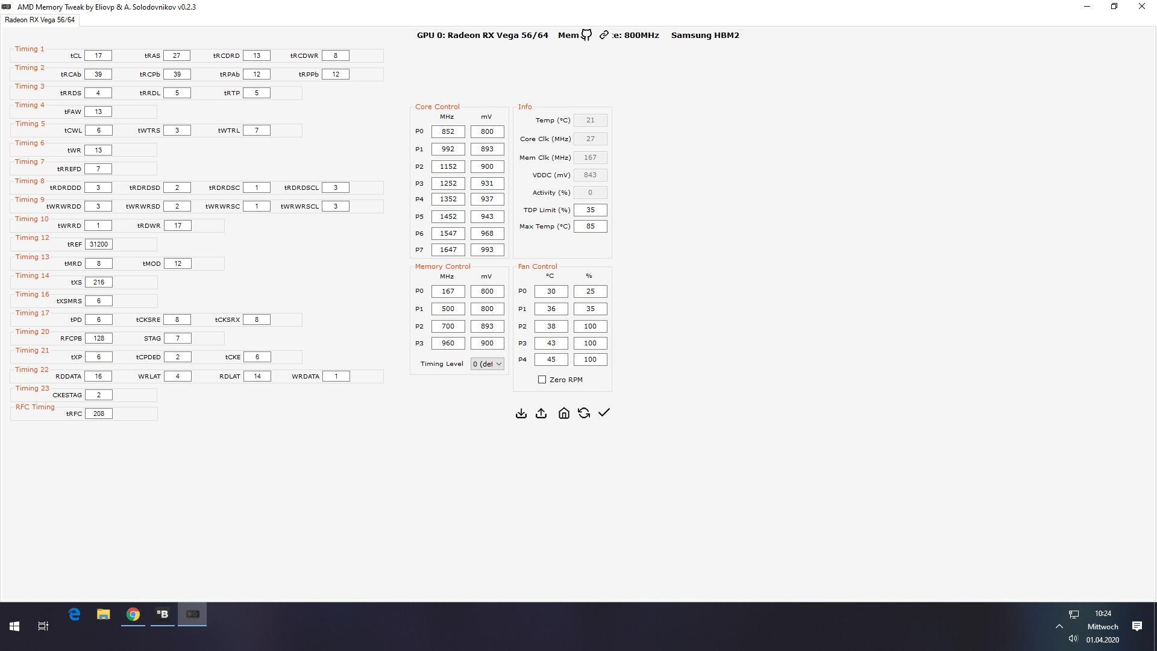Select the tFAW input field
Image resolution: width=1157 pixels, height=651 pixels.
[x=98, y=112]
